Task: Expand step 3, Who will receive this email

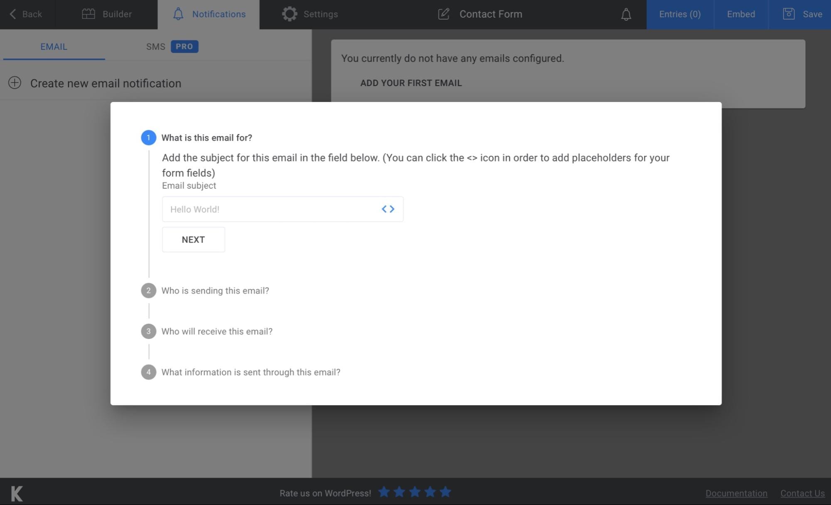Action: pyautogui.click(x=217, y=331)
